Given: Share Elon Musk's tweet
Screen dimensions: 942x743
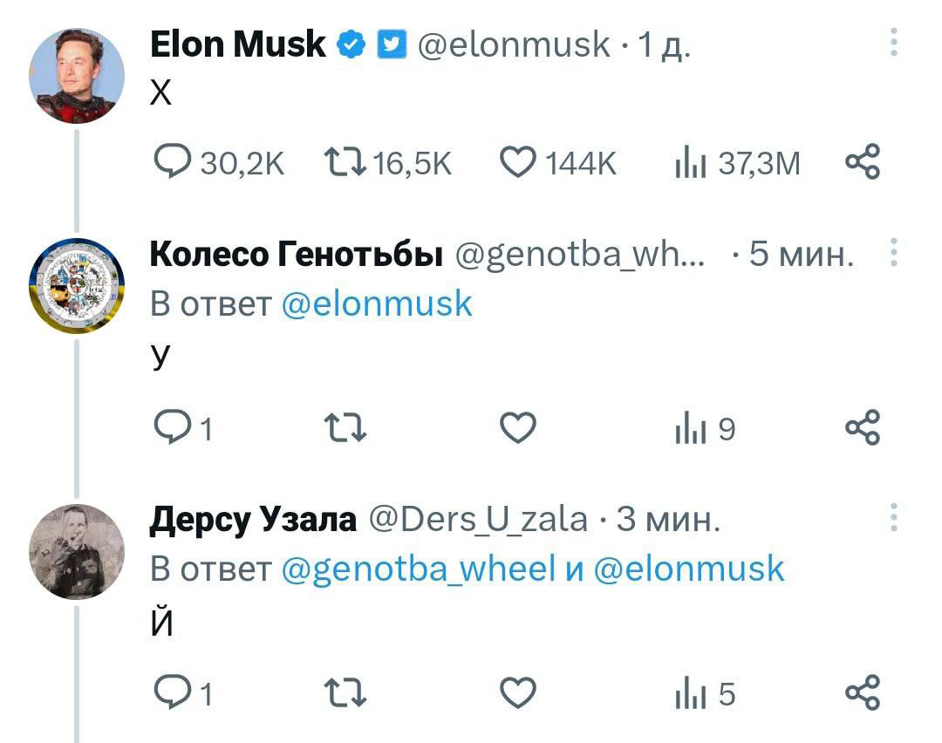Looking at the screenshot, I should tap(863, 162).
